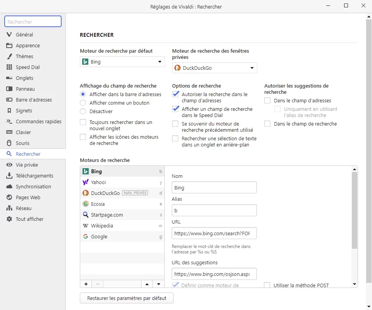Click engine details scroll down arrow
The width and height of the screenshot is (372, 310).
[x=355, y=284]
